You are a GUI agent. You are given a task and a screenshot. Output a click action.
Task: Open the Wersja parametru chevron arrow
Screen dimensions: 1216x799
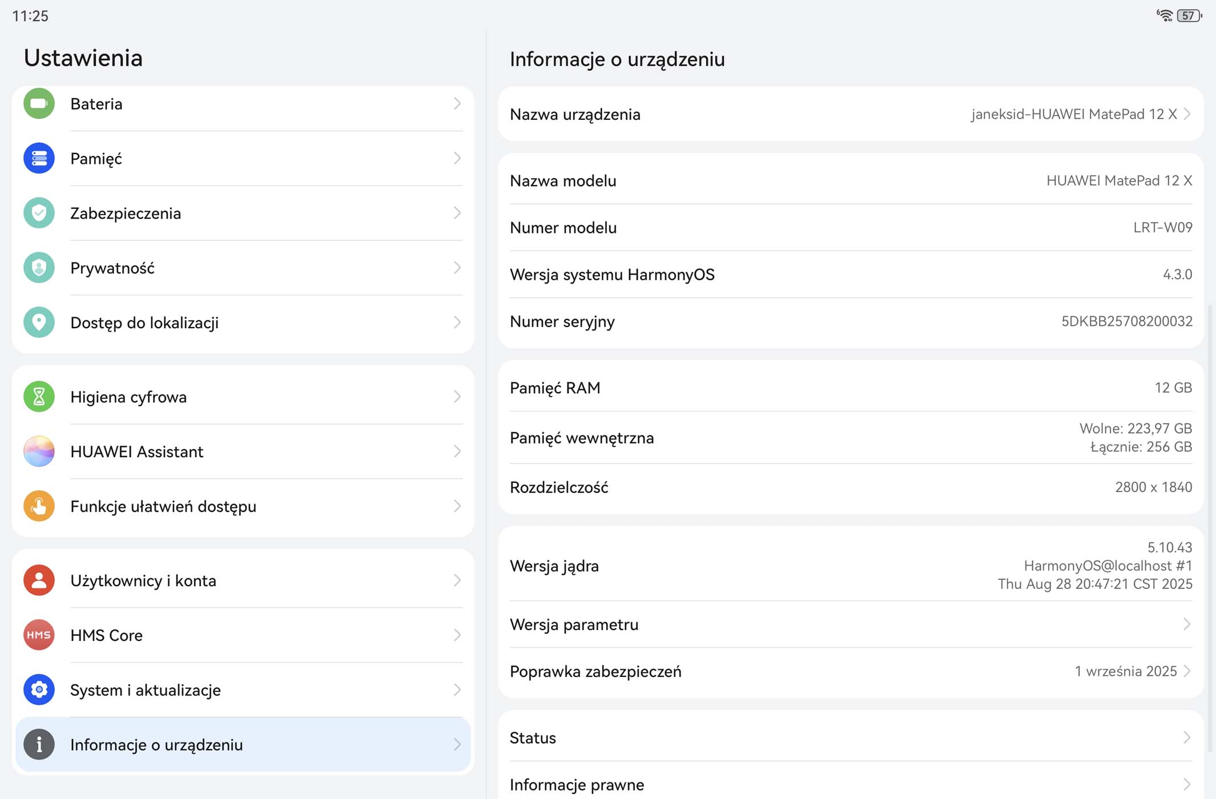click(1187, 624)
